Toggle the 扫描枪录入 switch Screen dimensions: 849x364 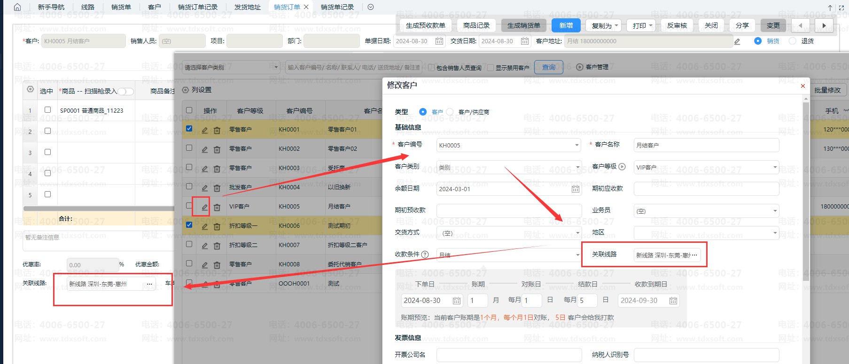[125, 92]
